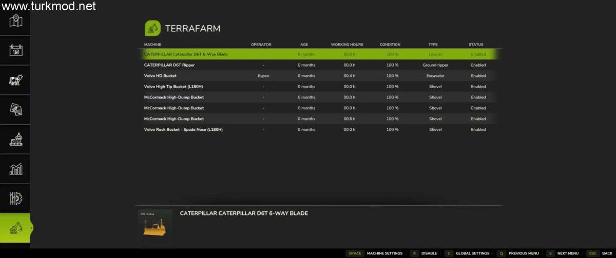Open the Animals page cow icon
Image resolution: width=616 pixels, height=258 pixels.
click(x=15, y=80)
